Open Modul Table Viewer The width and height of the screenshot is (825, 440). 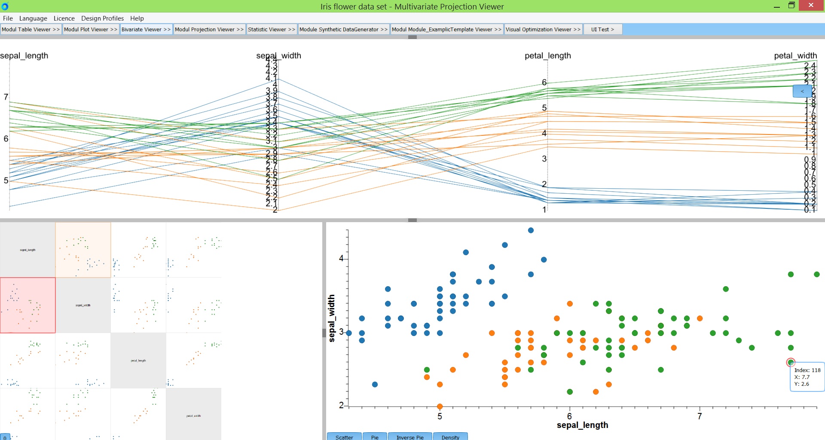(x=31, y=29)
